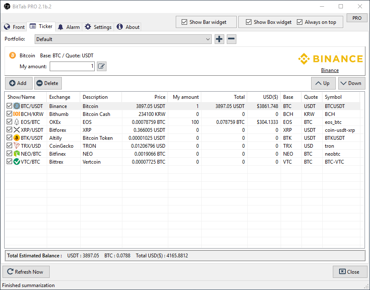The height and width of the screenshot is (290, 370).
Task: Click inside the My amount input field
Action: pos(72,66)
